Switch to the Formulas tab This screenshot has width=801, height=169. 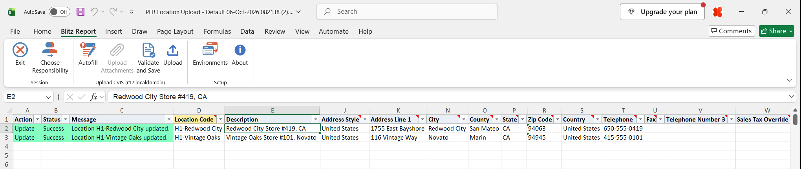coord(217,31)
